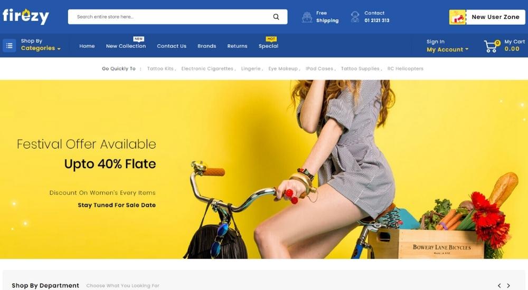The width and height of the screenshot is (528, 290).
Task: Go to Tattoo Kits quick link
Action: coord(161,69)
